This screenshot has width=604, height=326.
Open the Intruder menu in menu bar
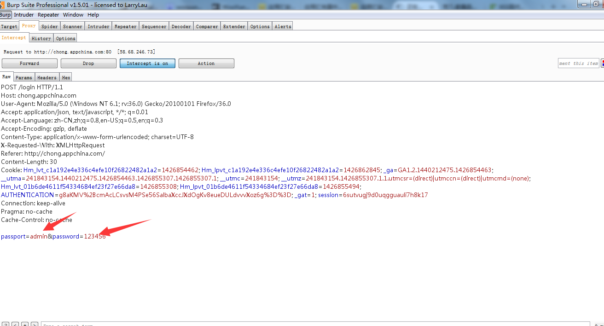coord(23,15)
